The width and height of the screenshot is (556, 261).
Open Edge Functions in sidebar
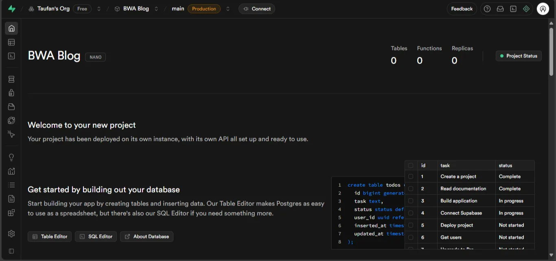(x=11, y=121)
